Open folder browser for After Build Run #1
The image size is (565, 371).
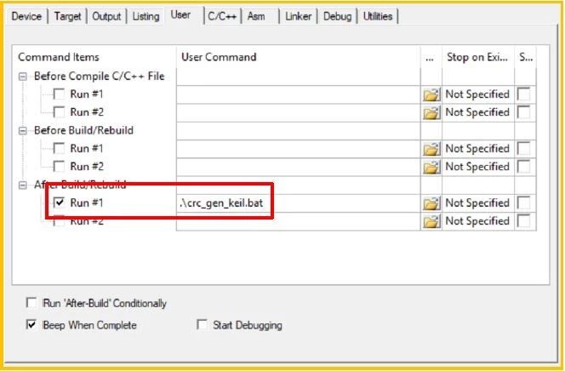[431, 203]
